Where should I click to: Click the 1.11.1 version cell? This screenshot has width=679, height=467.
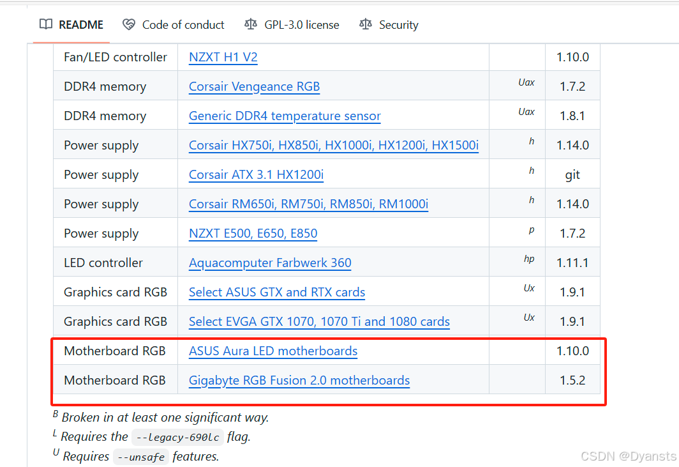572,263
